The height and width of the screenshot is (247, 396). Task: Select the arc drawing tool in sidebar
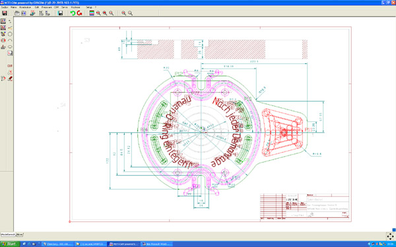pos(10,40)
